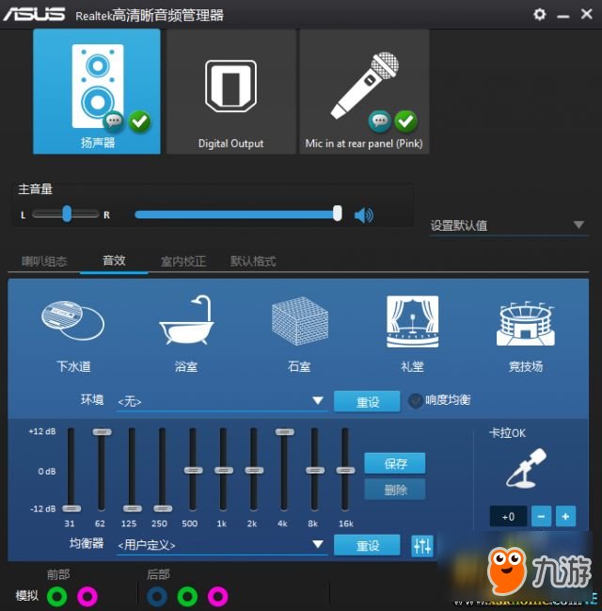Click the rear panel blue audio jack
This screenshot has height=611, width=602.
point(157,596)
